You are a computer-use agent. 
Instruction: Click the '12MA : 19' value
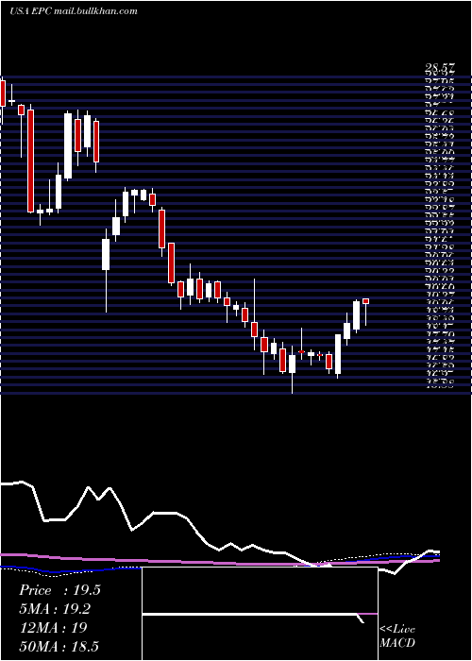pyautogui.click(x=53, y=627)
